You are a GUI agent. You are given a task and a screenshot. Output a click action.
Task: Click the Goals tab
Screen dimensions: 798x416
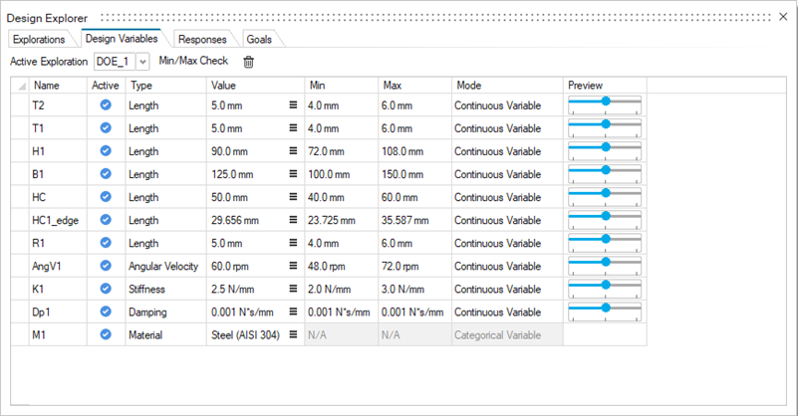[258, 40]
